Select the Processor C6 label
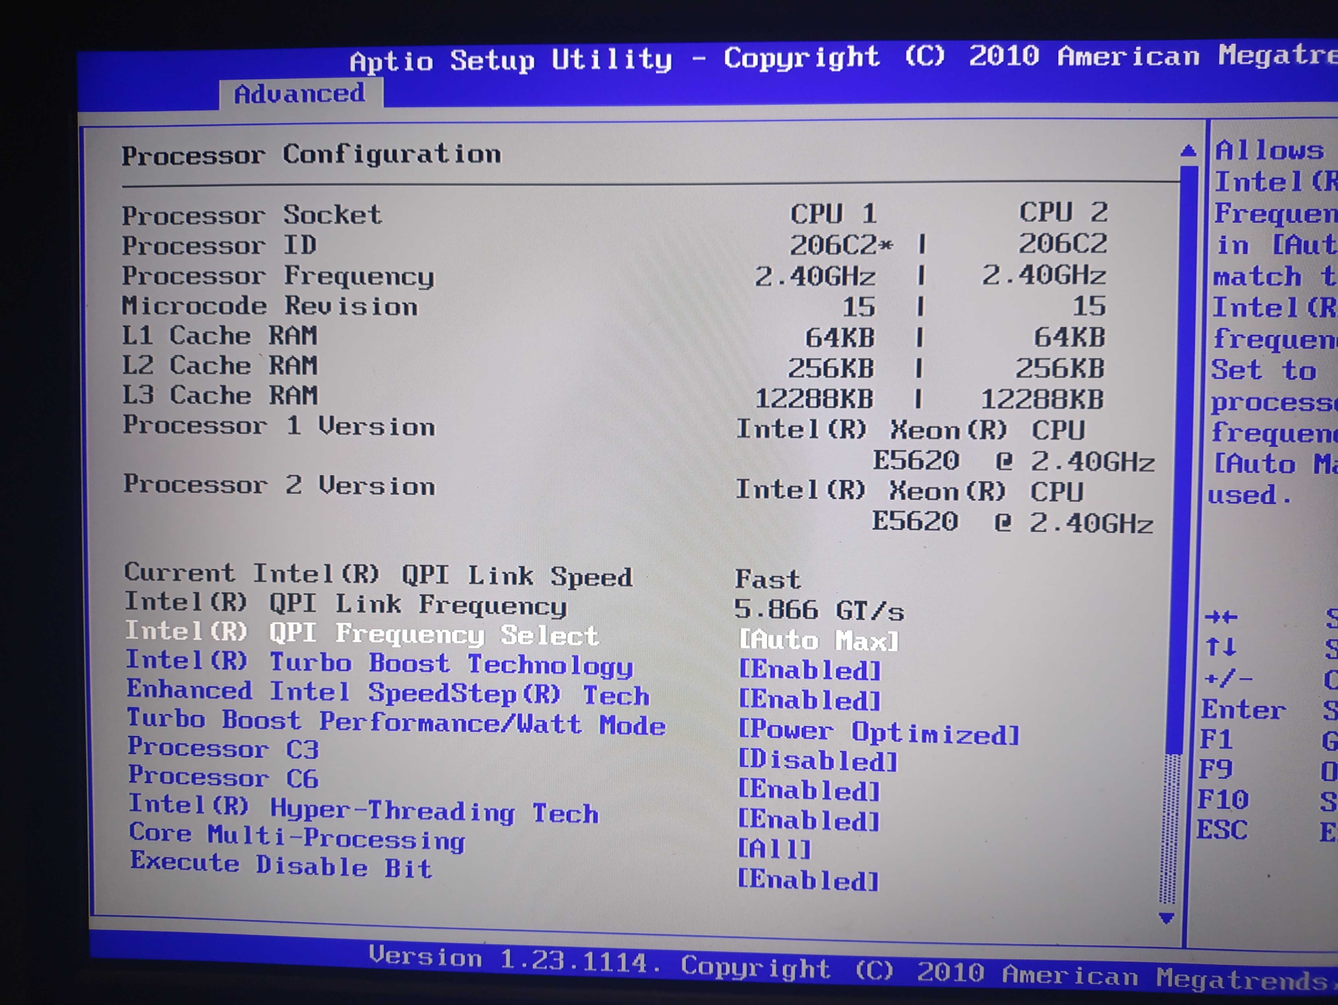This screenshot has width=1338, height=1005. click(224, 777)
